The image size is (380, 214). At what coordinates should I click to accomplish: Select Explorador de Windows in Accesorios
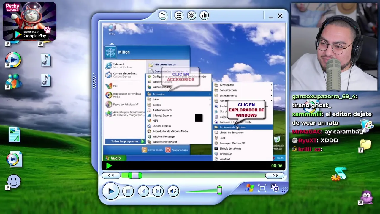coord(243,128)
